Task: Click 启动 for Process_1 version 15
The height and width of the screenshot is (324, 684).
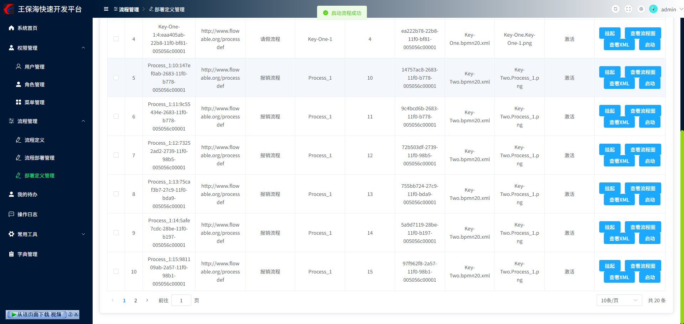Action: tap(650, 277)
